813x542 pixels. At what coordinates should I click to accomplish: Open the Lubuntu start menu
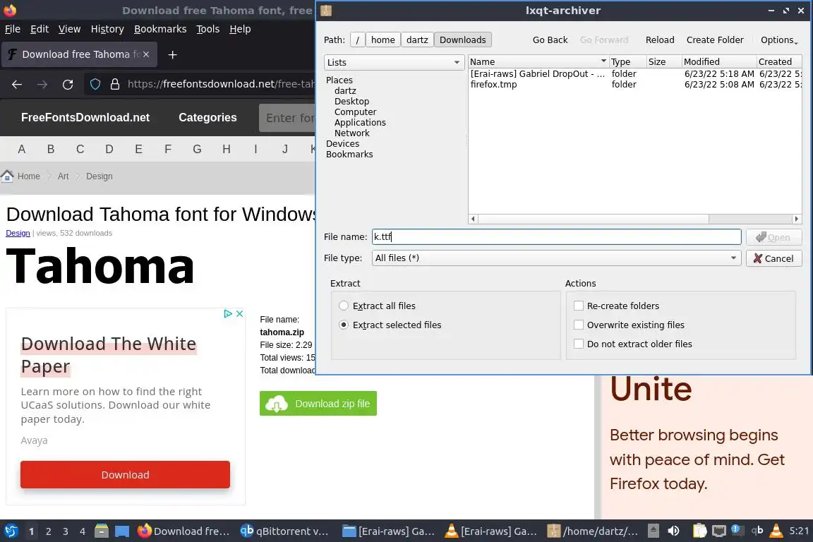tap(11, 531)
